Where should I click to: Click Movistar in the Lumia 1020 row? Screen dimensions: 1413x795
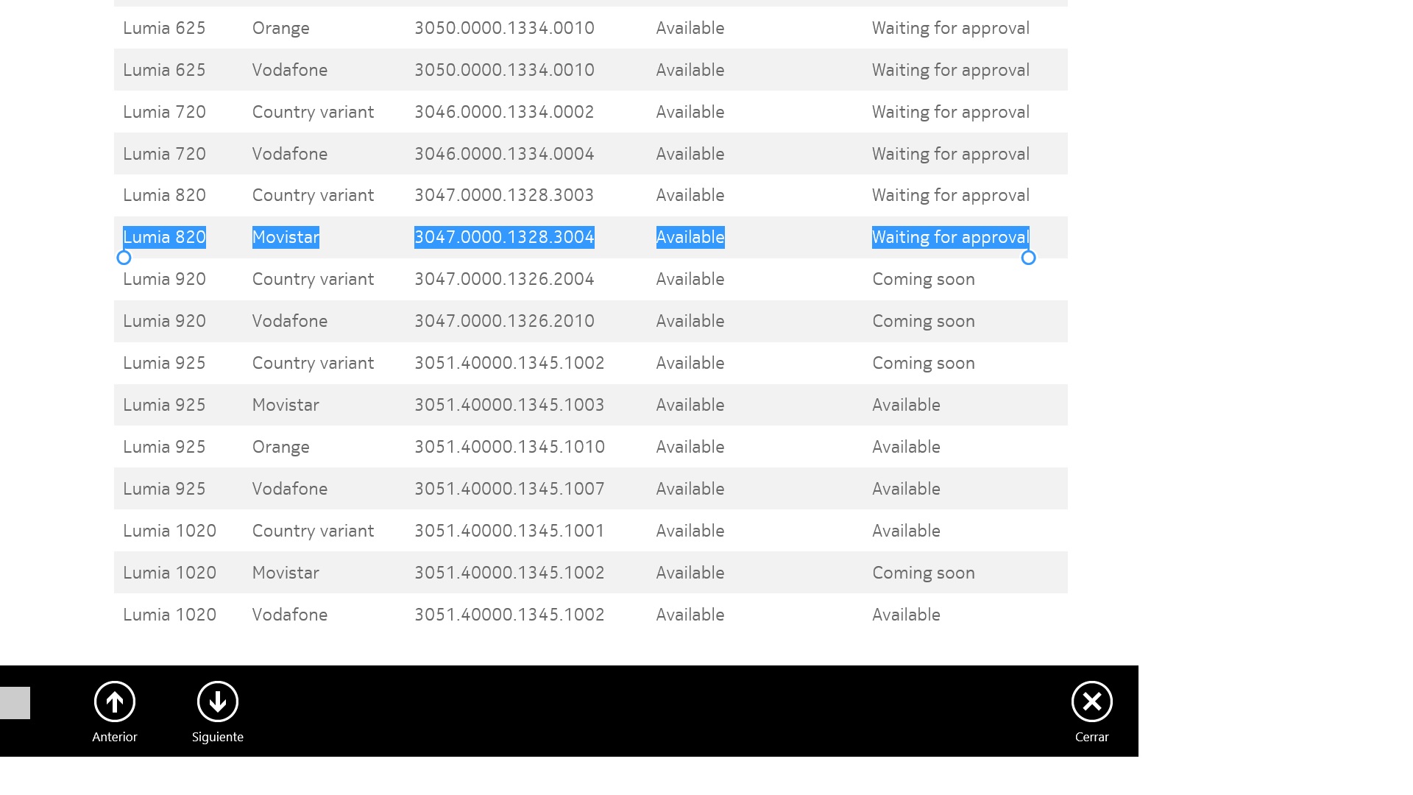click(286, 573)
